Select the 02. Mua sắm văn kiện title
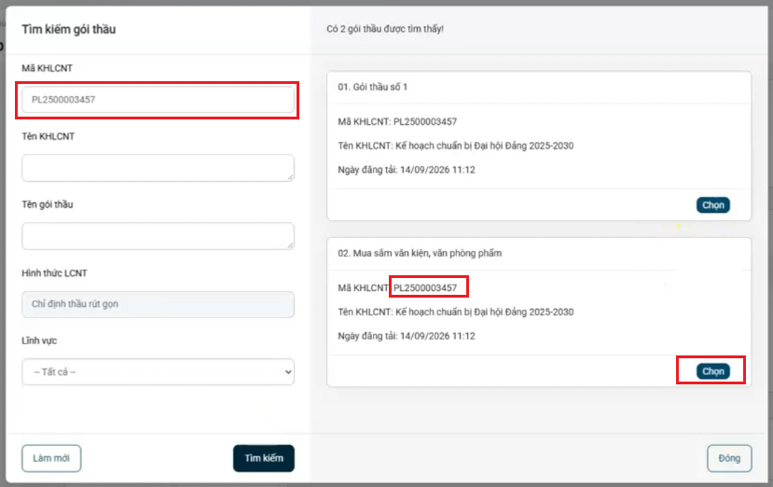Viewport: 773px width, 487px height. 420,253
